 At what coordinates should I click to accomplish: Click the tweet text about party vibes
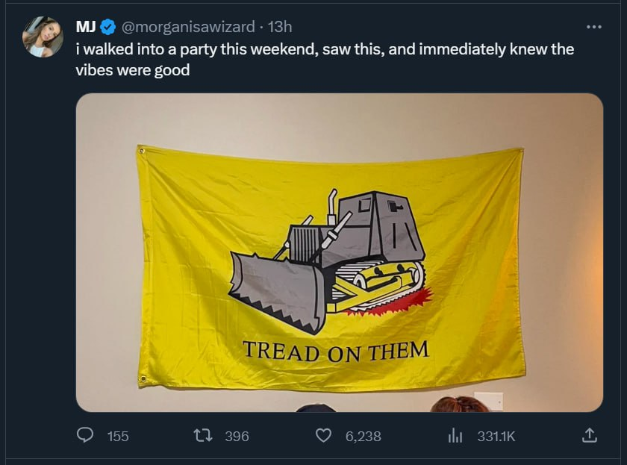[x=325, y=60]
